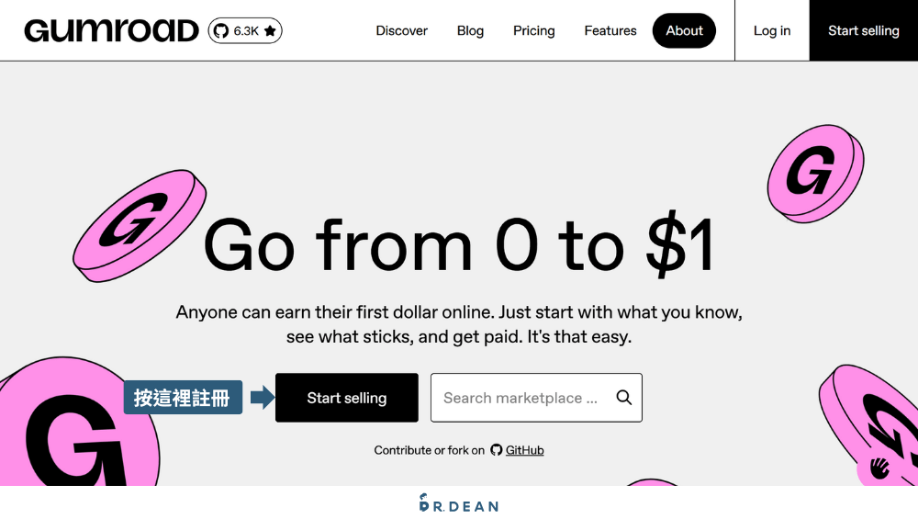
Task: Click the star icon in the 6.3K badge
Action: coord(270,31)
